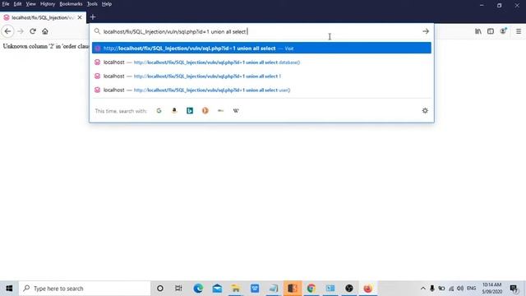Screen dimensions: 526x296
Task: Launch Microsoft Edge from taskbar
Action: click(198, 289)
